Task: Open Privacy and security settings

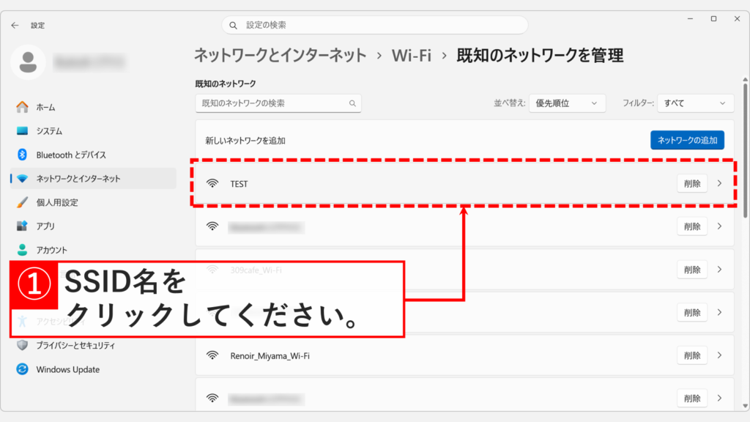Action: pyautogui.click(x=93, y=346)
